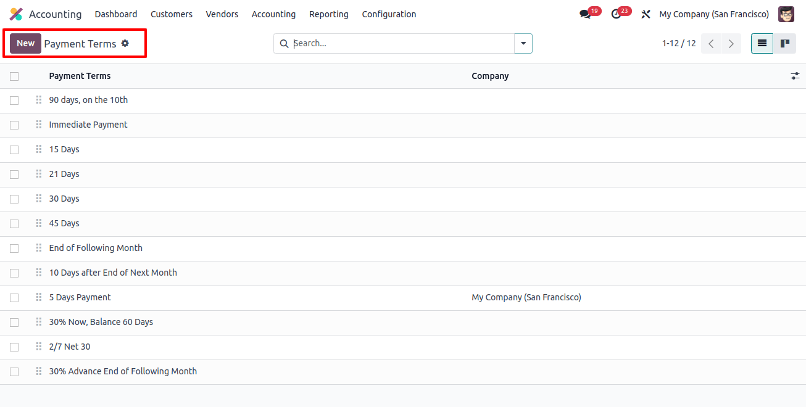Grab the drag handle for 21 Days
The width and height of the screenshot is (806, 407).
(x=39, y=174)
